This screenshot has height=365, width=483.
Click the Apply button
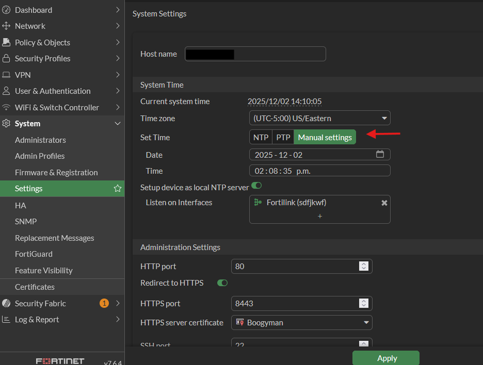386,358
